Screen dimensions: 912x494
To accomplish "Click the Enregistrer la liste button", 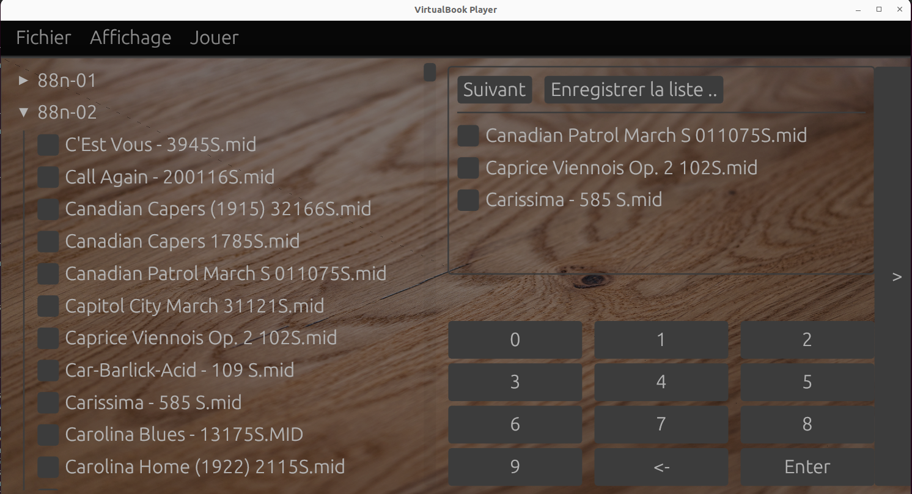I will pos(633,89).
